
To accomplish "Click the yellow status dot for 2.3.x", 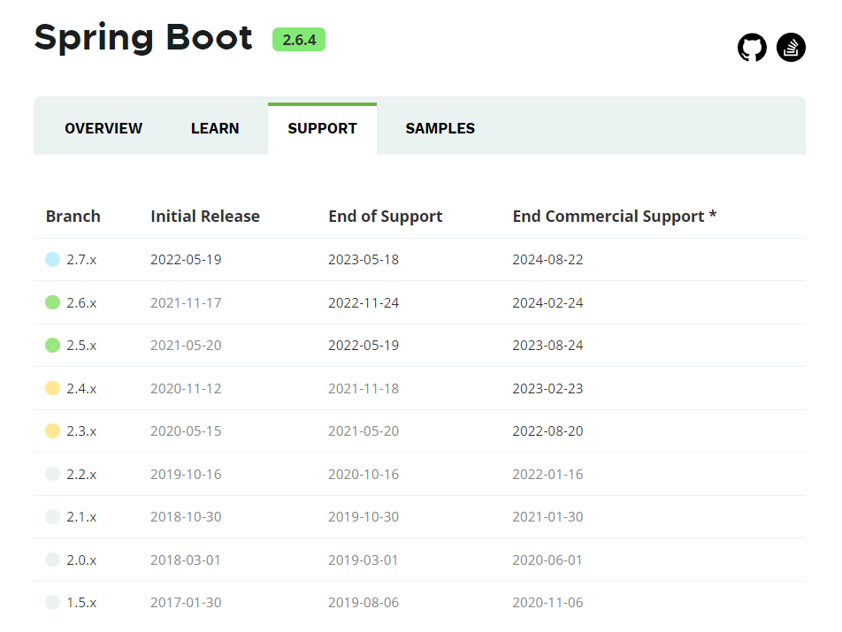I will click(53, 430).
